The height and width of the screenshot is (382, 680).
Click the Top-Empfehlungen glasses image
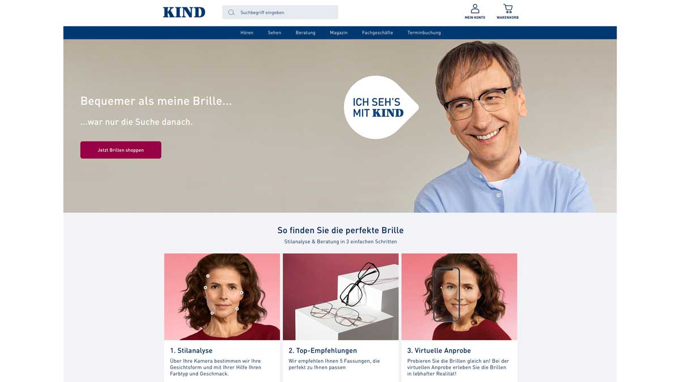[x=341, y=297]
